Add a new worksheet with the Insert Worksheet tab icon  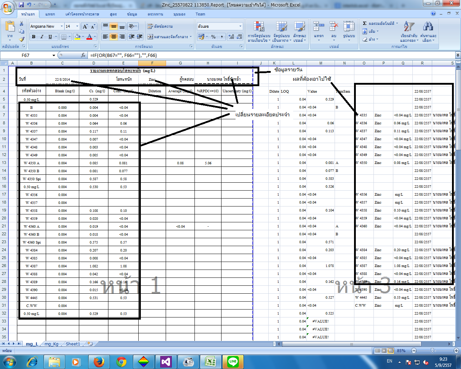click(x=90, y=344)
